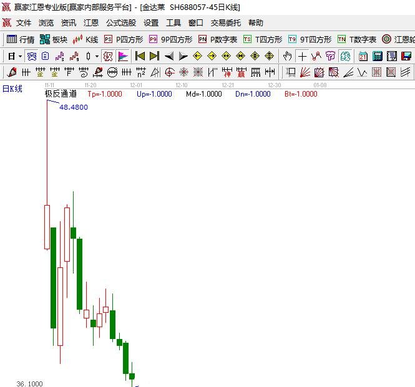This screenshot has height=387, width=415.
Task: Click the red zigzag line tool
Action: coord(316,56)
